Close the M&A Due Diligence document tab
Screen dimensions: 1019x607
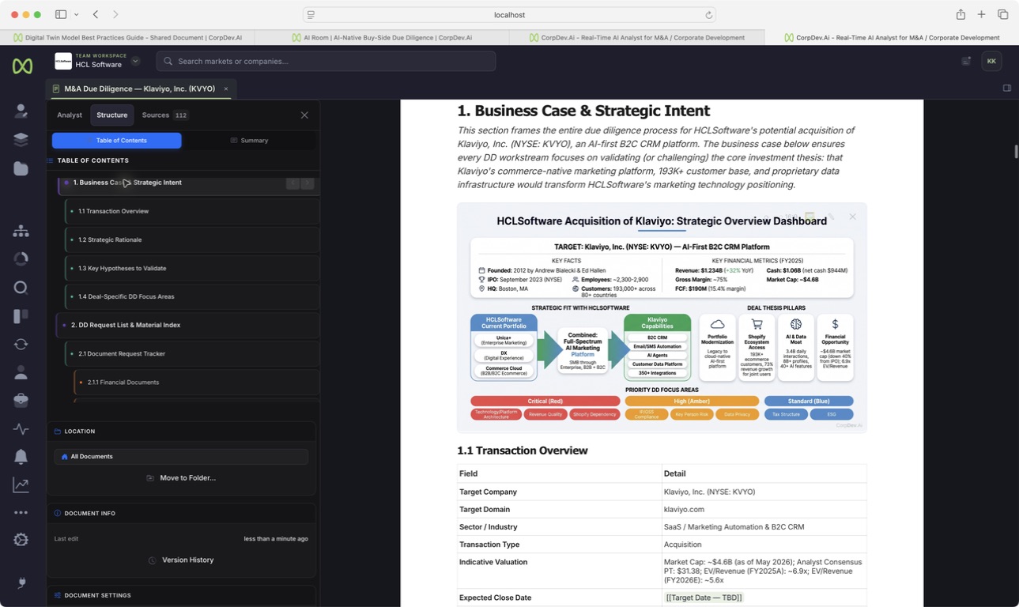click(226, 89)
